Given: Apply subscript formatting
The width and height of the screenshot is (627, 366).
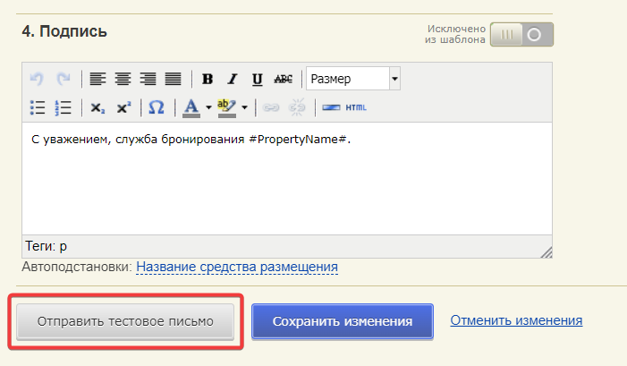Looking at the screenshot, I should (x=97, y=107).
